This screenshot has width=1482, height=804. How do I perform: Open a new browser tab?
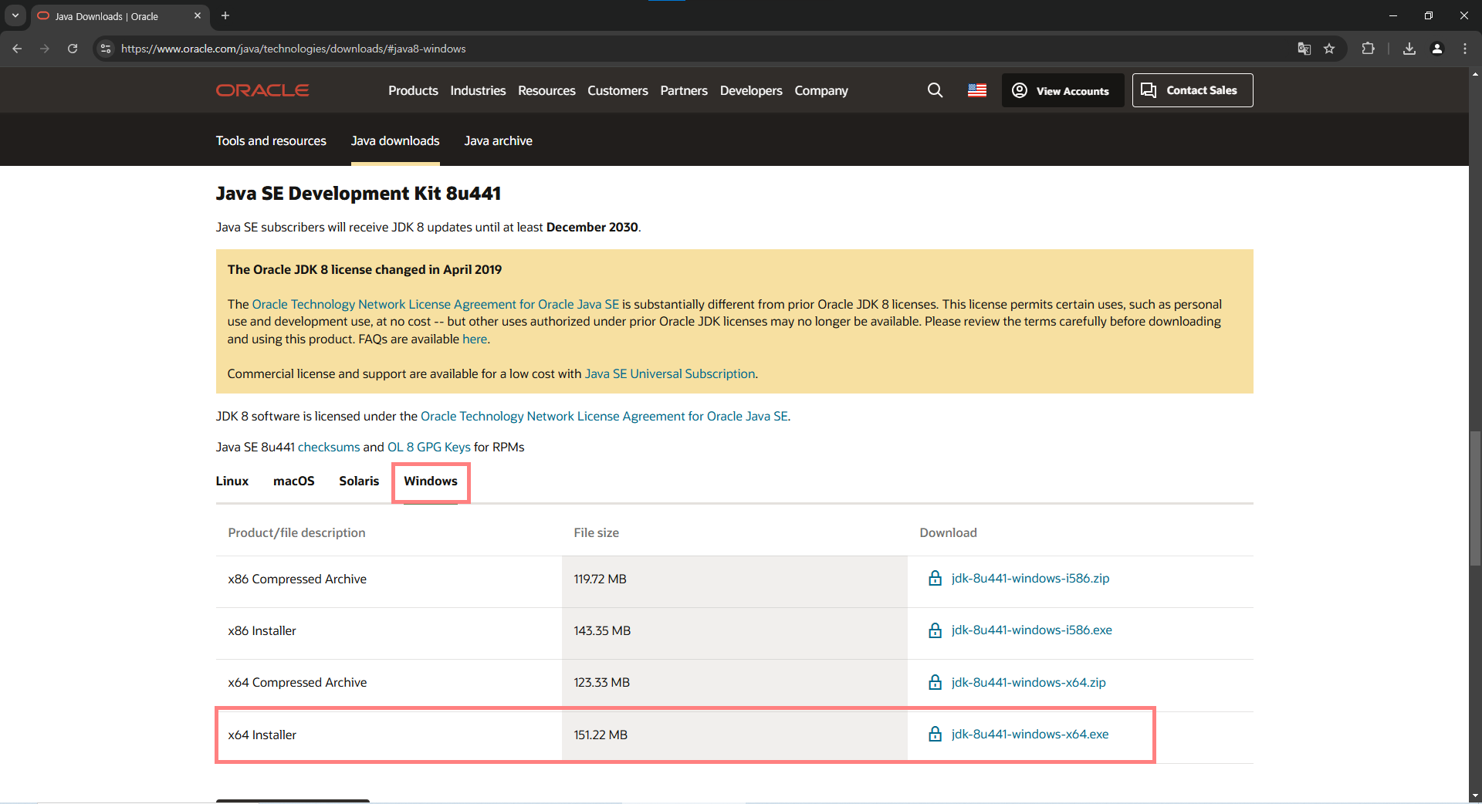point(225,15)
